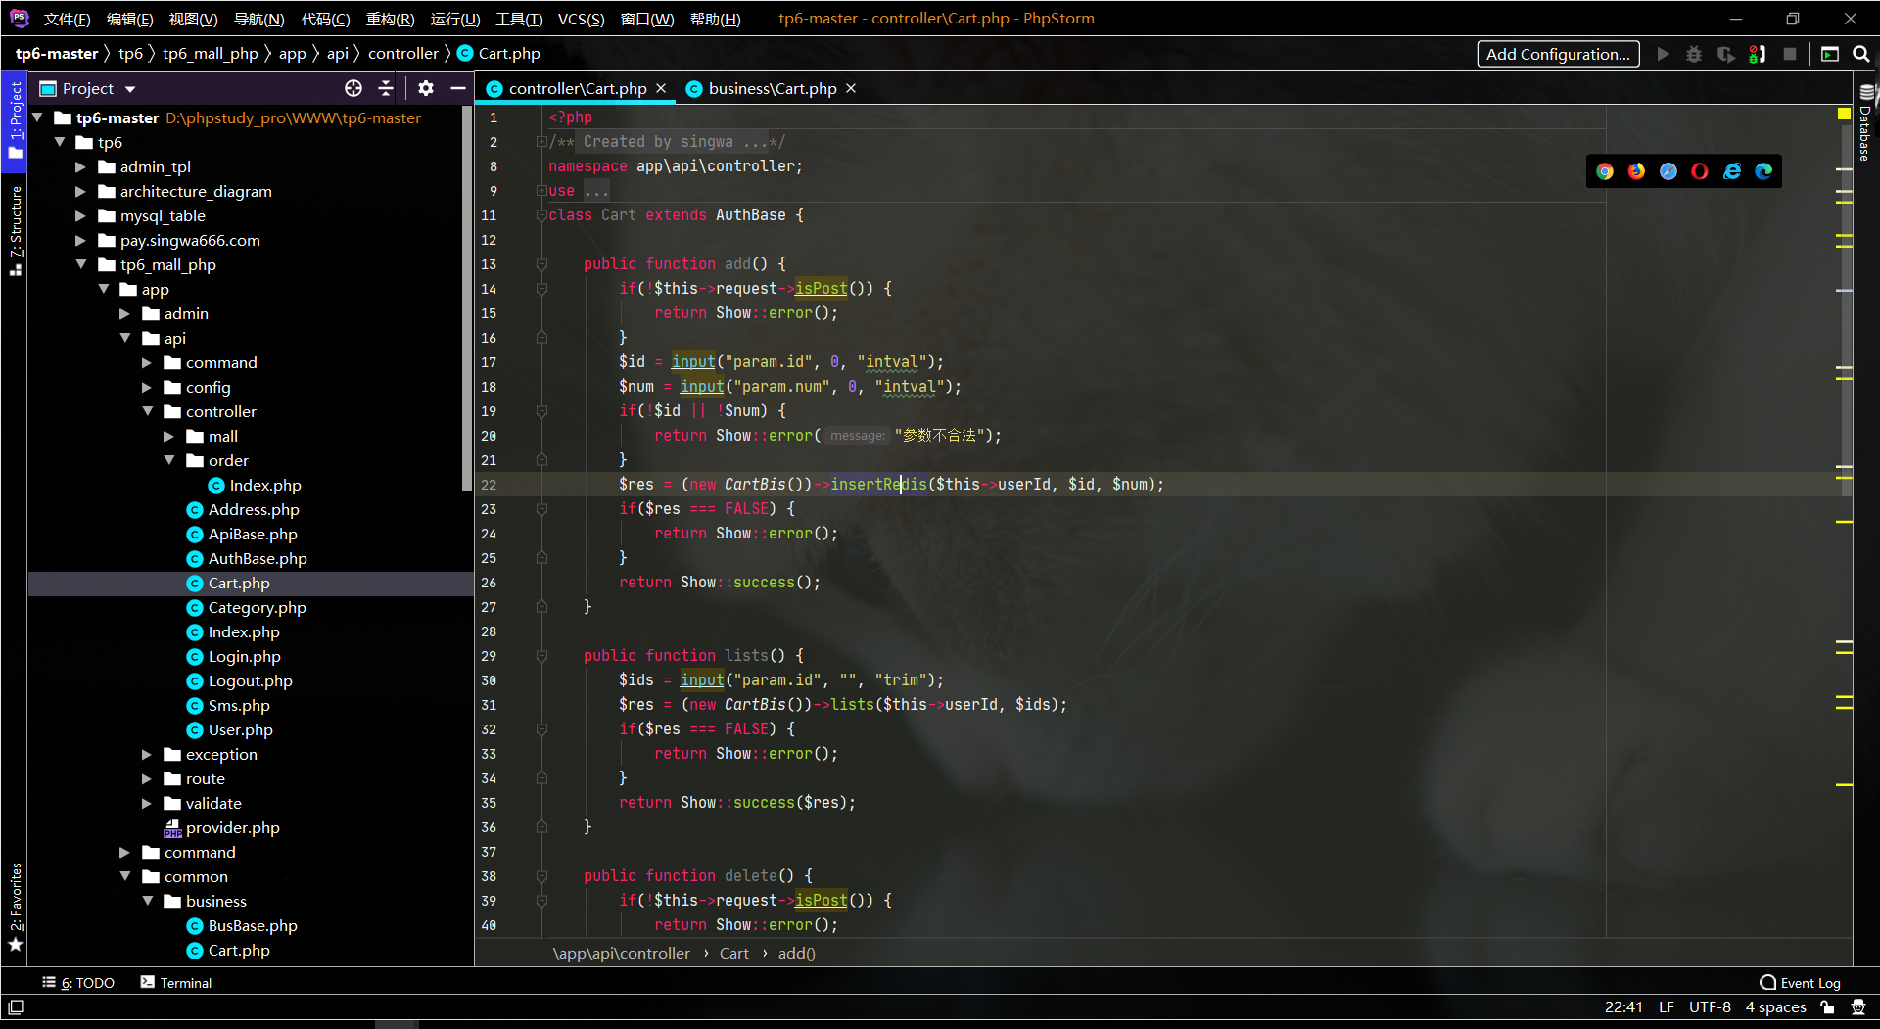Open in Opera browser icon
This screenshot has height=1029, width=1880.
tap(1700, 172)
